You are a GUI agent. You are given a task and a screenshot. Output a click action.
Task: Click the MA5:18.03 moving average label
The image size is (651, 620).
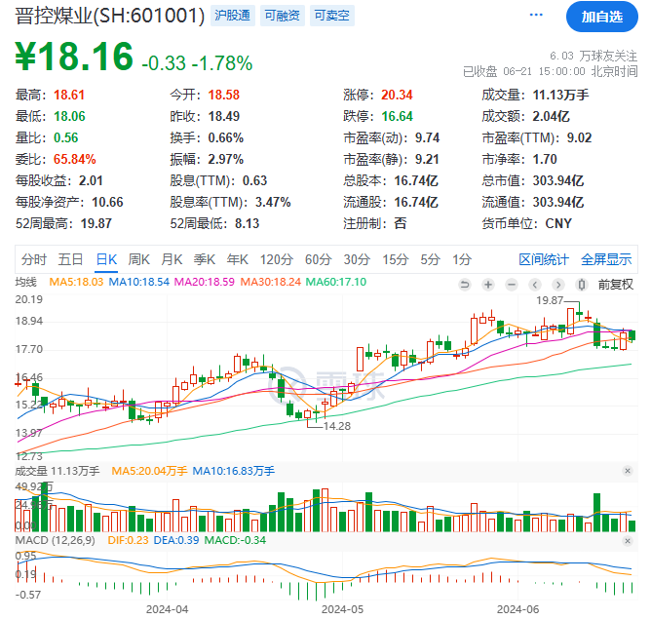(x=76, y=282)
